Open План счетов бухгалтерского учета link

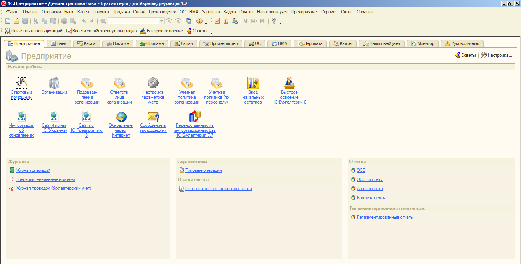coord(219,189)
